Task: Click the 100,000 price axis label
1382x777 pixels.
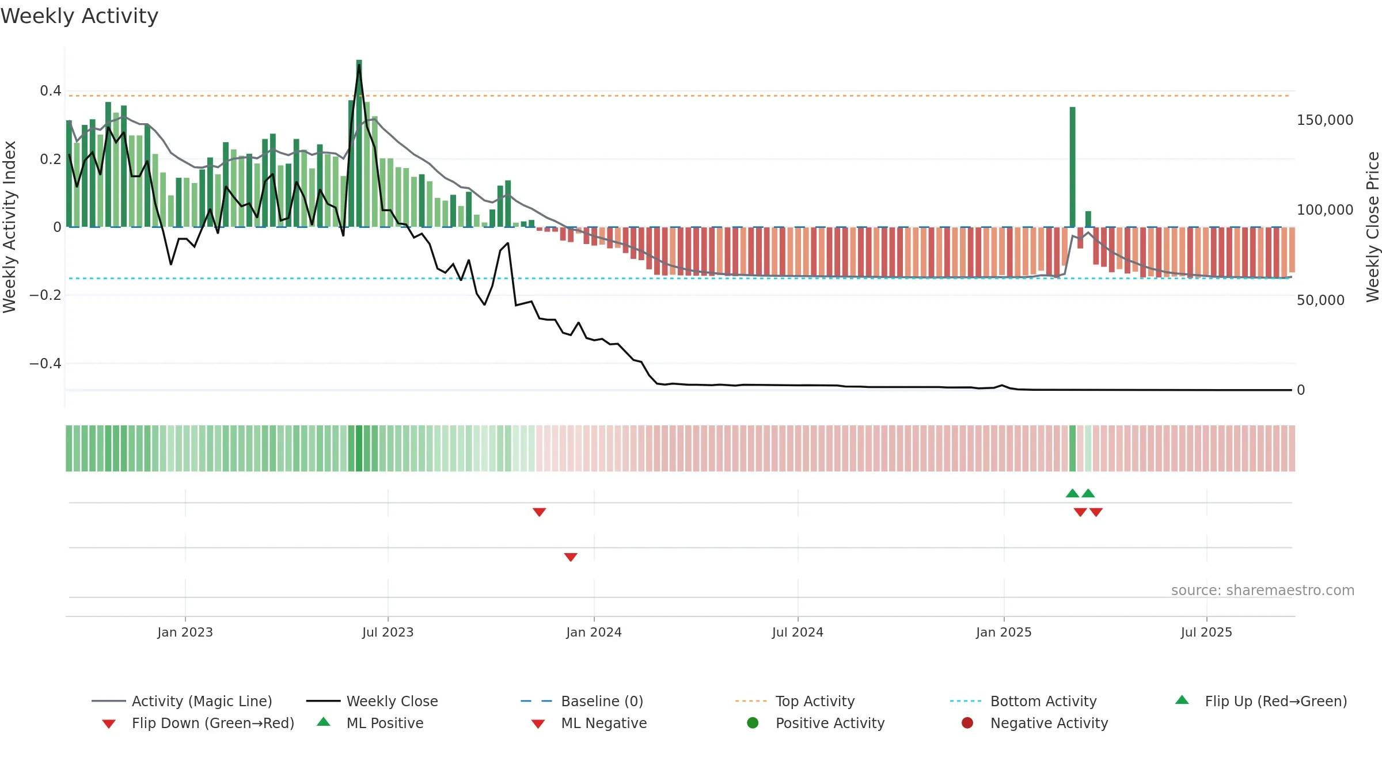Action: (1325, 210)
